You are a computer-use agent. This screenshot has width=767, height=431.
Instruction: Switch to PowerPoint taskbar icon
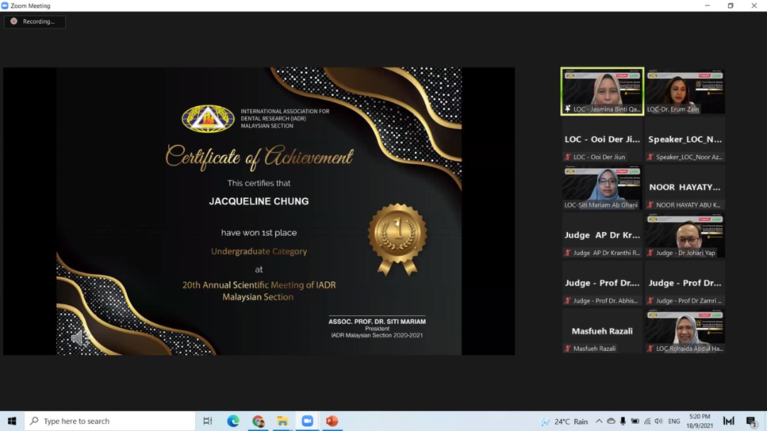click(x=332, y=421)
